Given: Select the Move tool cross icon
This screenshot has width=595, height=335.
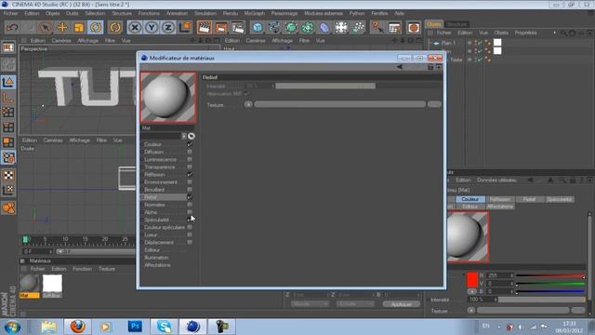Looking at the screenshot, I should point(62,27).
